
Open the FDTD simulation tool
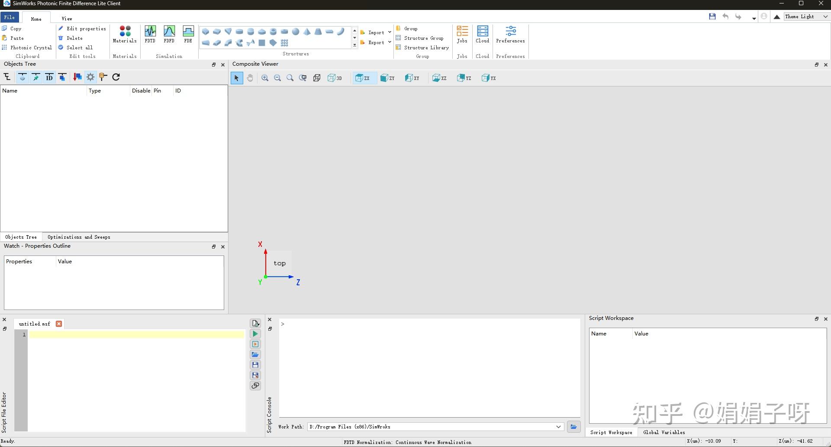coord(150,34)
